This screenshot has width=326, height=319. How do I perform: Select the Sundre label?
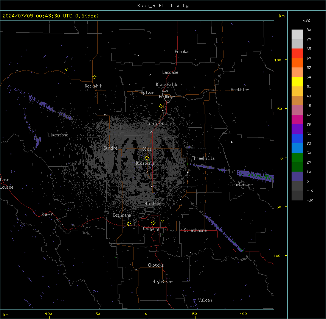[110, 148]
